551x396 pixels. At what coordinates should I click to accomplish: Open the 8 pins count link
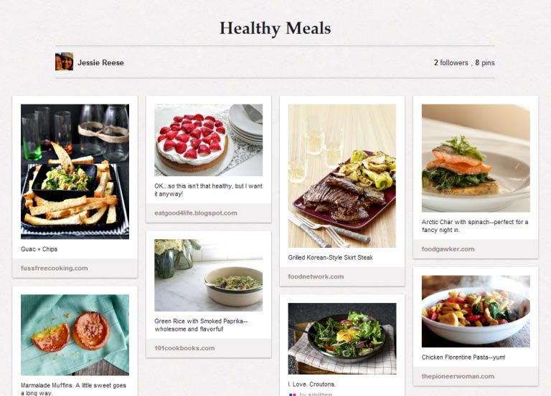point(485,63)
